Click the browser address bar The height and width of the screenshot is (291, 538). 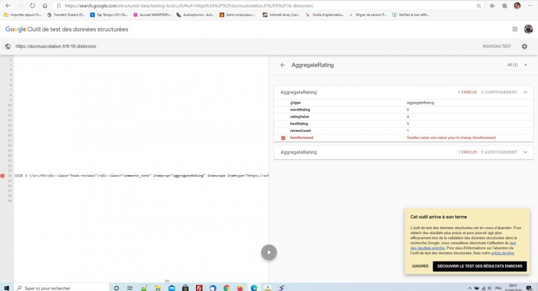click(x=264, y=5)
